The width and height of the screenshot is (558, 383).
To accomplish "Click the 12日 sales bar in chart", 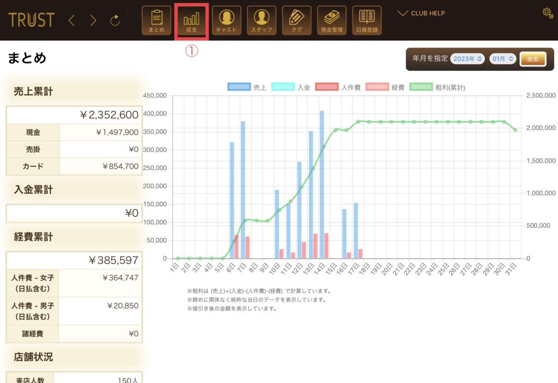I will pos(300,210).
